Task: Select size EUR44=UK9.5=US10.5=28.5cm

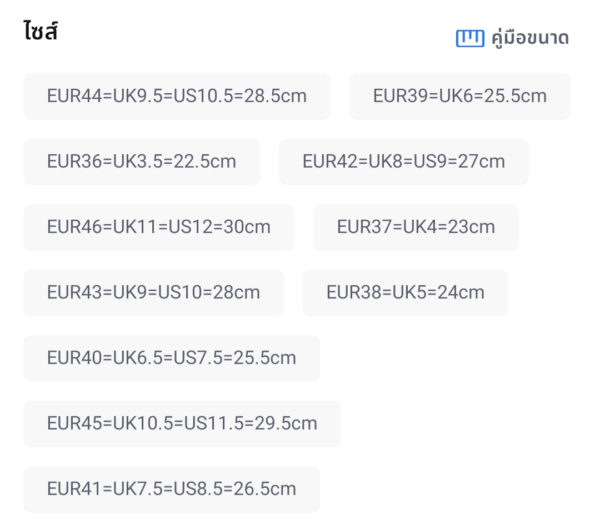Action: 177,96
